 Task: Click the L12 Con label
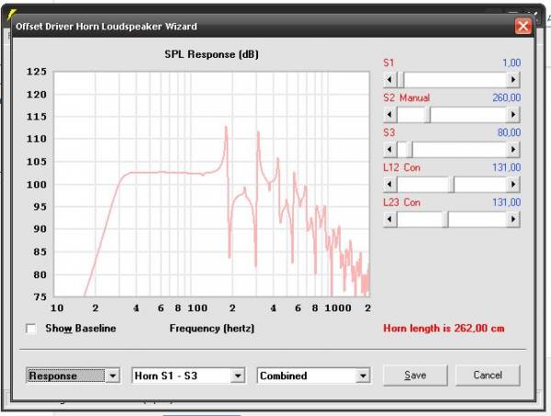click(401, 167)
